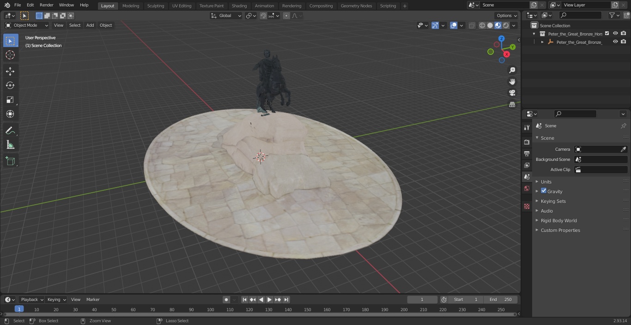Open the World properties tab
The height and width of the screenshot is (325, 631).
527,188
